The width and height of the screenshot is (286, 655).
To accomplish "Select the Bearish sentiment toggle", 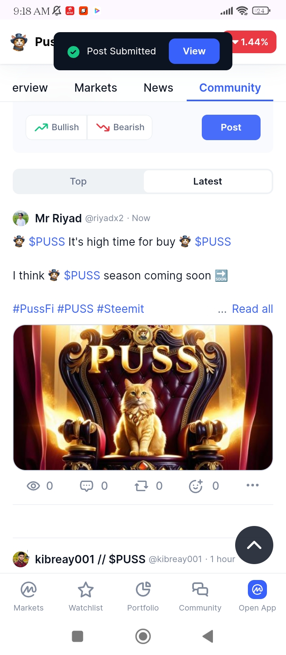I will [120, 127].
